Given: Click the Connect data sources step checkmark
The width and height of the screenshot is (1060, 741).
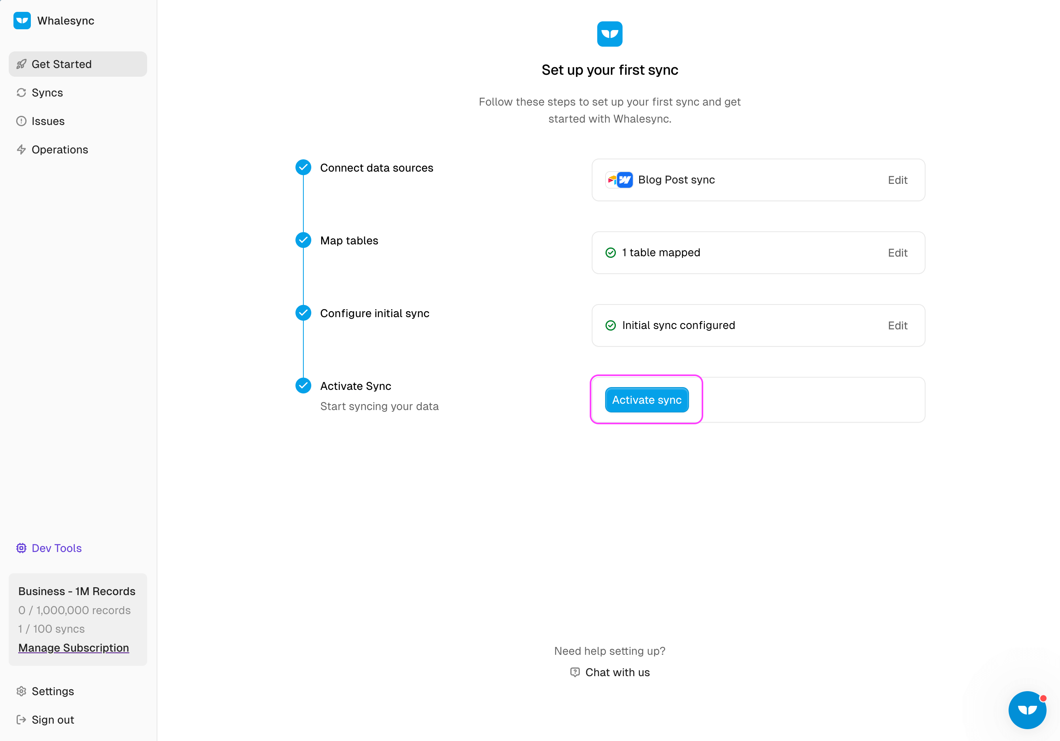Looking at the screenshot, I should 303,168.
